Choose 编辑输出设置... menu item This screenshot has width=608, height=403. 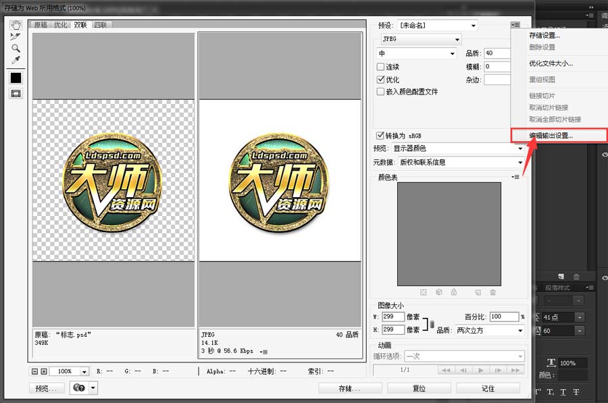click(559, 136)
